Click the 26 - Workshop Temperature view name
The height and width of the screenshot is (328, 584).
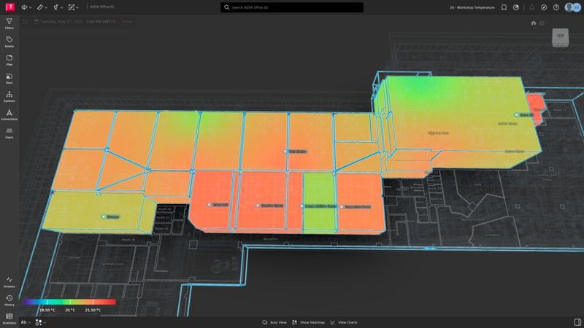[x=472, y=7]
